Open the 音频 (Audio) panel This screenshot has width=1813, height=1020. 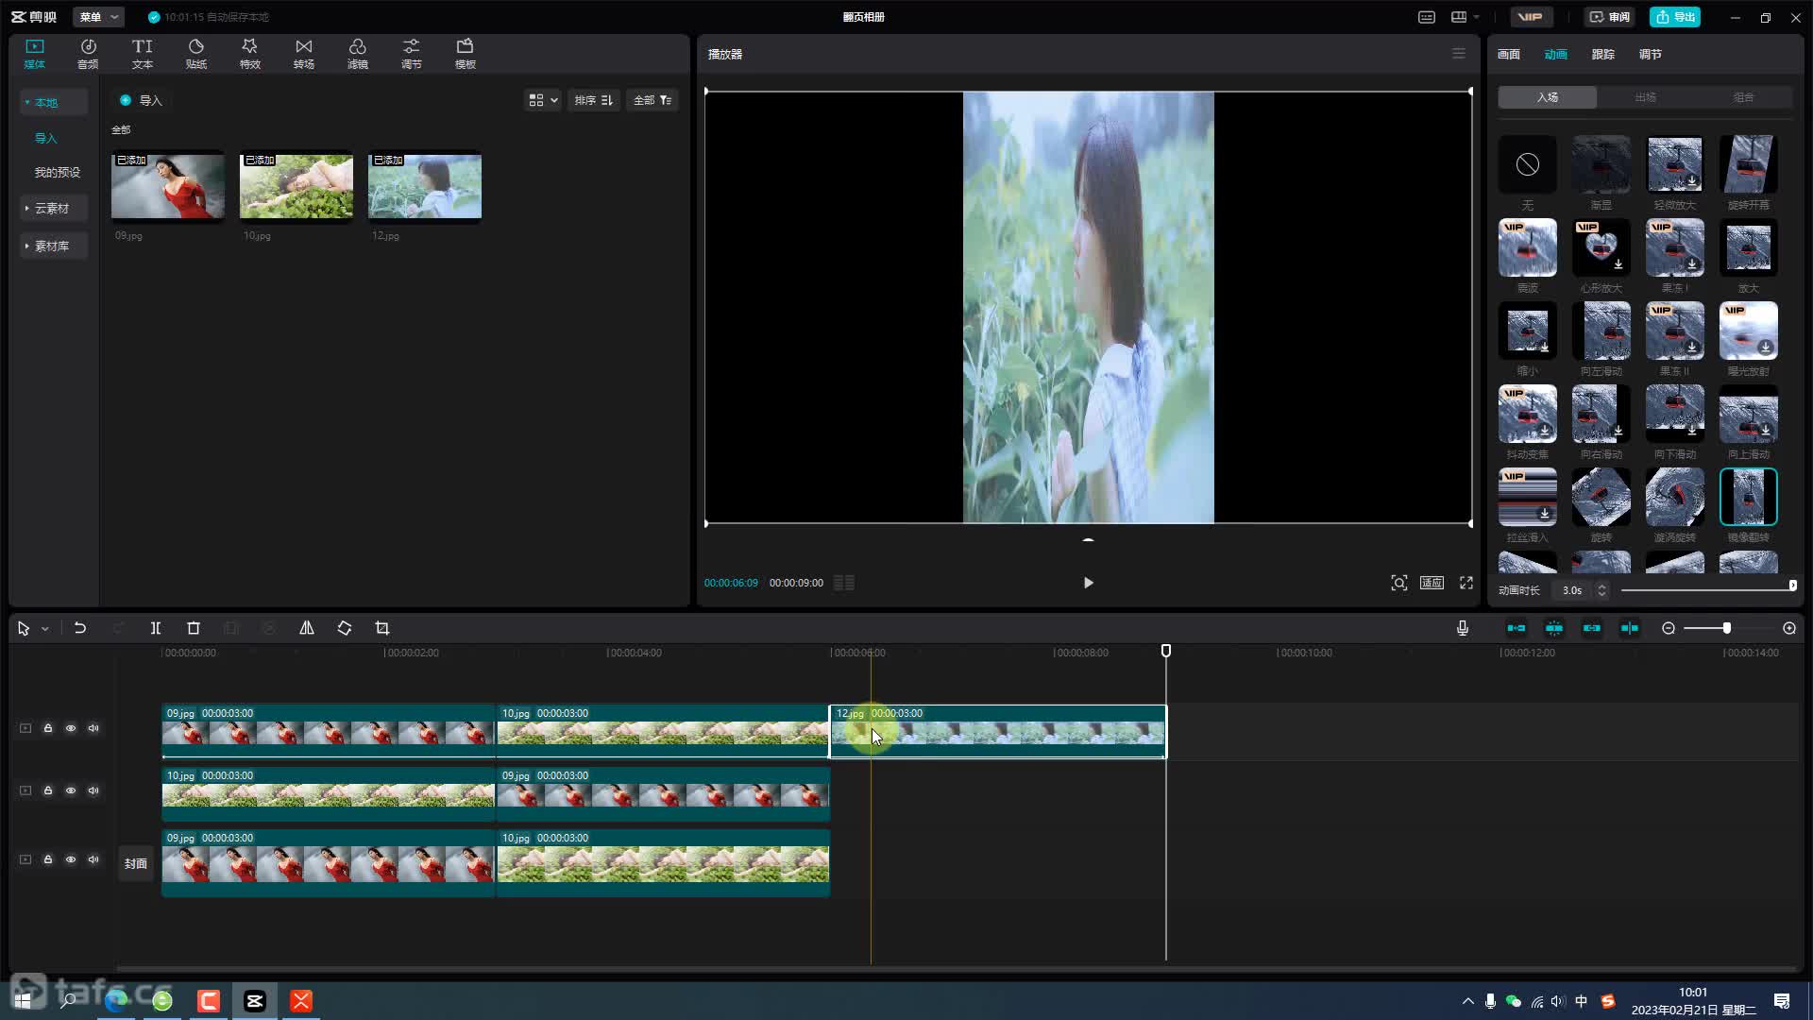tap(88, 54)
